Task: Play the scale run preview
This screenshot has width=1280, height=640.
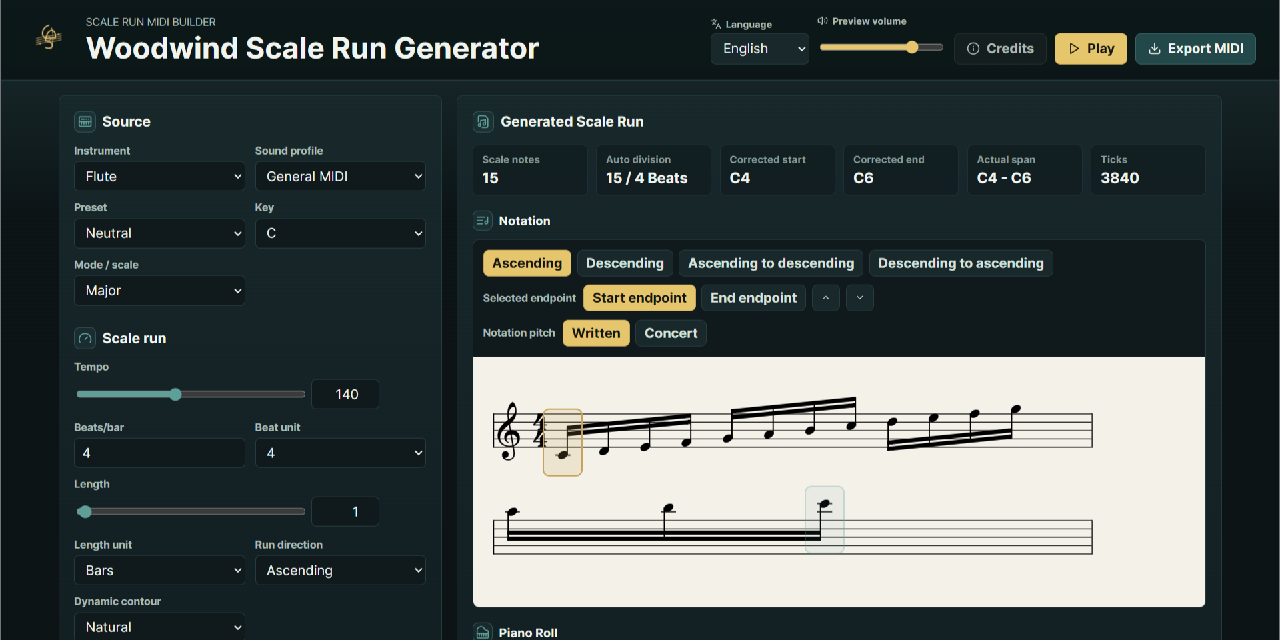Action: (x=1091, y=49)
